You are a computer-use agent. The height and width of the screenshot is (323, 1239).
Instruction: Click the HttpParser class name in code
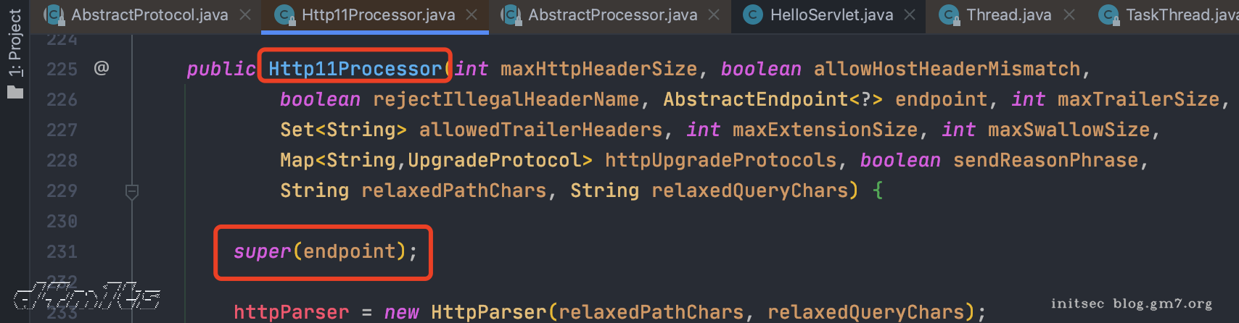pos(488,312)
